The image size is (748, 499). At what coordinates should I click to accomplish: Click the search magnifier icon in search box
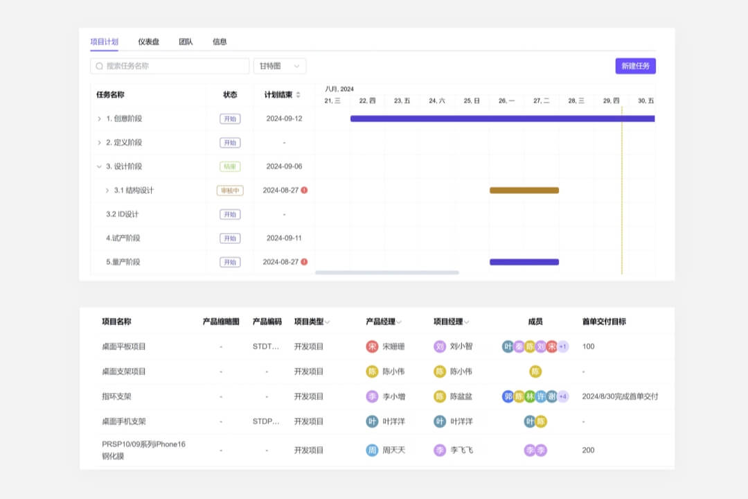98,66
